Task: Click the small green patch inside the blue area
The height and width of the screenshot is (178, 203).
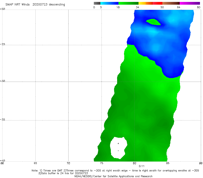Action: pos(153,22)
